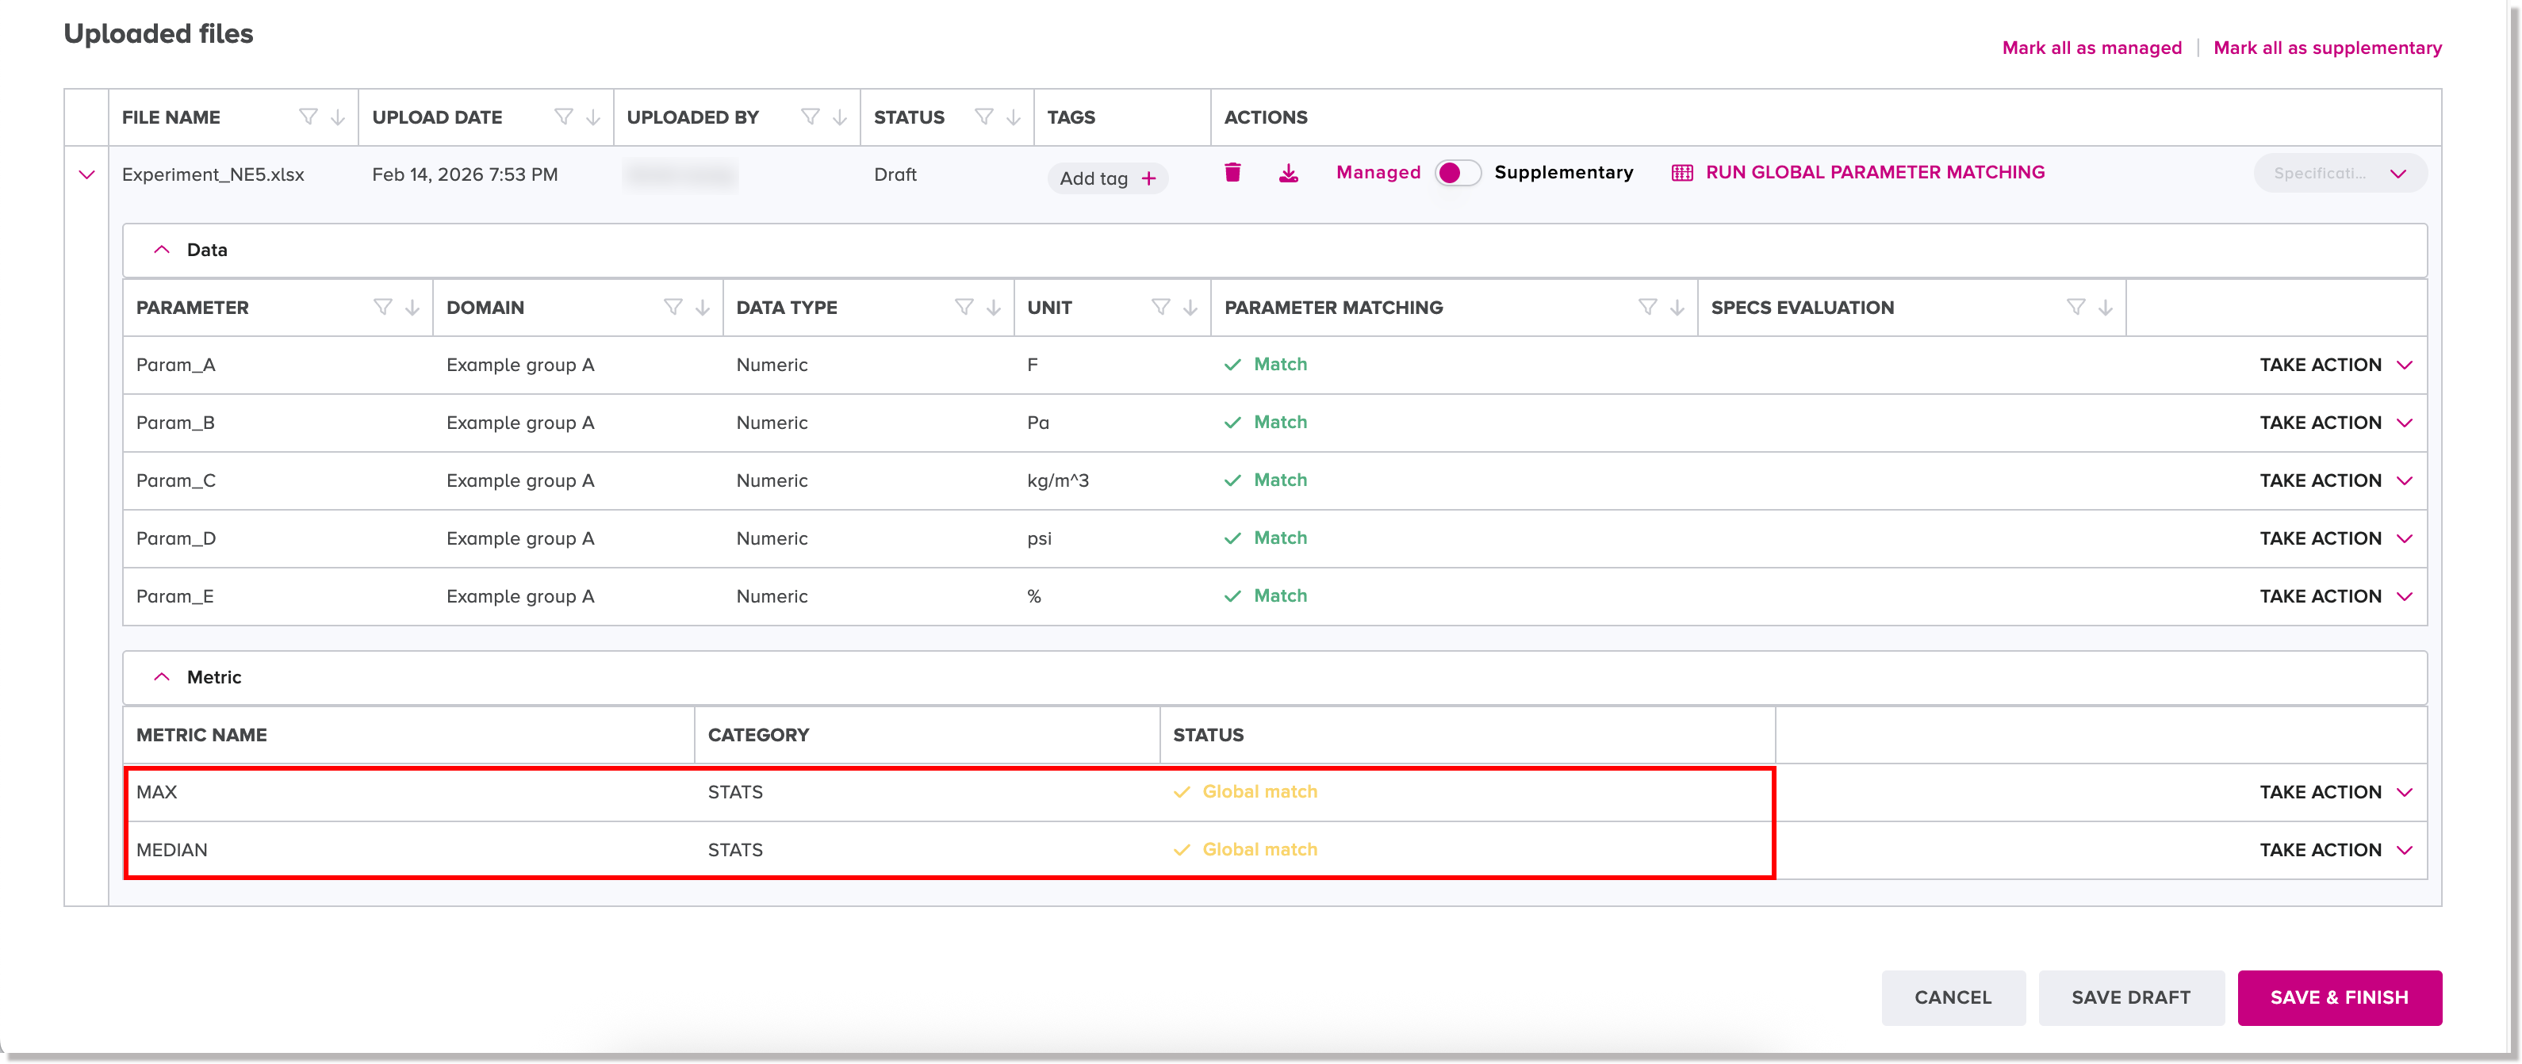Open Take Action for Param_C
The height and width of the screenshot is (1064, 2522).
[x=2336, y=480]
